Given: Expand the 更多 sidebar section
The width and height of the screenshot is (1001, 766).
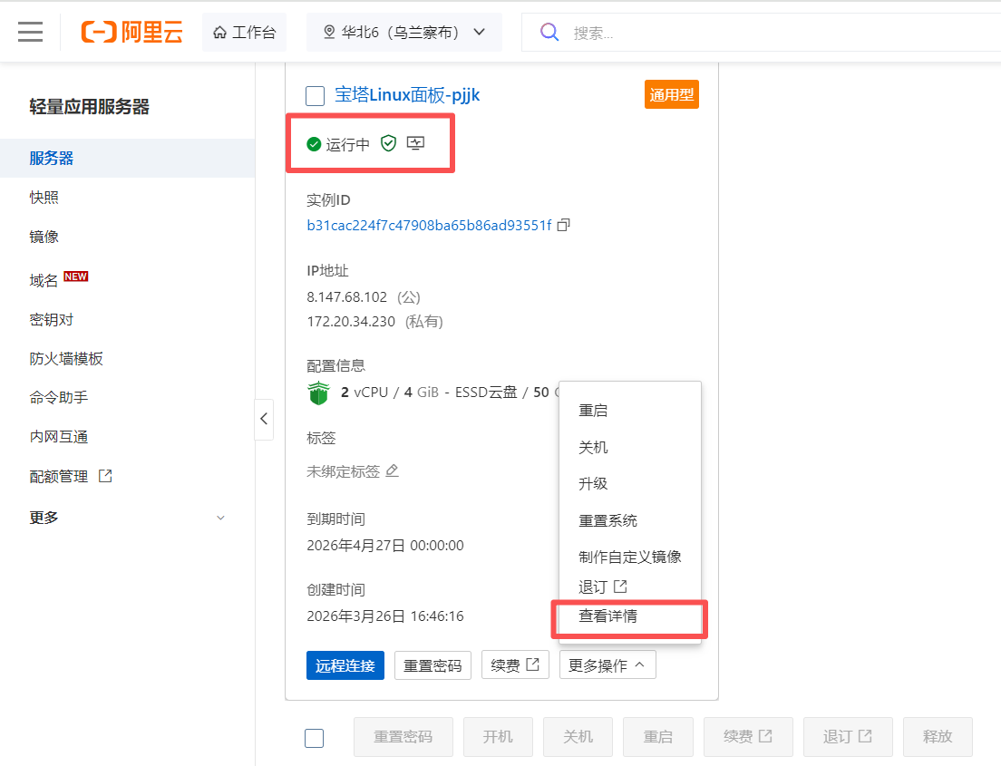Looking at the screenshot, I should [128, 518].
